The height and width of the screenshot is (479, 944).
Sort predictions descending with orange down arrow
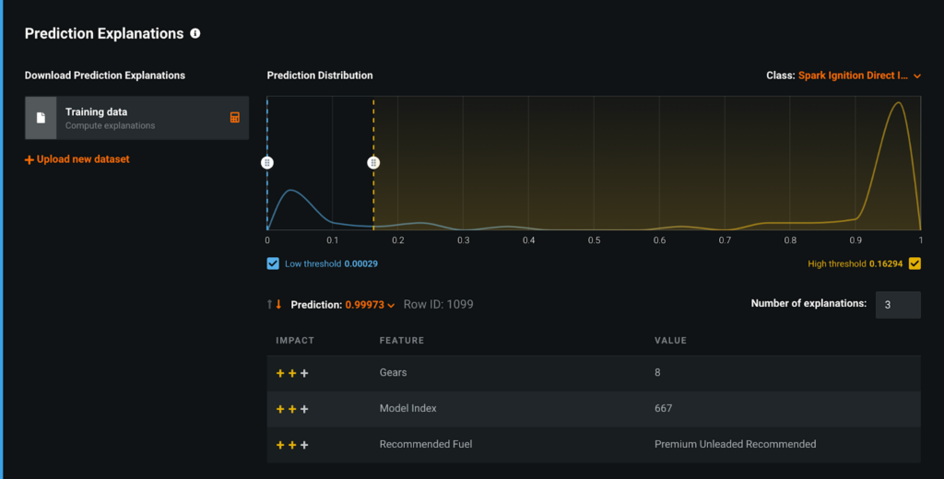pyautogui.click(x=278, y=305)
